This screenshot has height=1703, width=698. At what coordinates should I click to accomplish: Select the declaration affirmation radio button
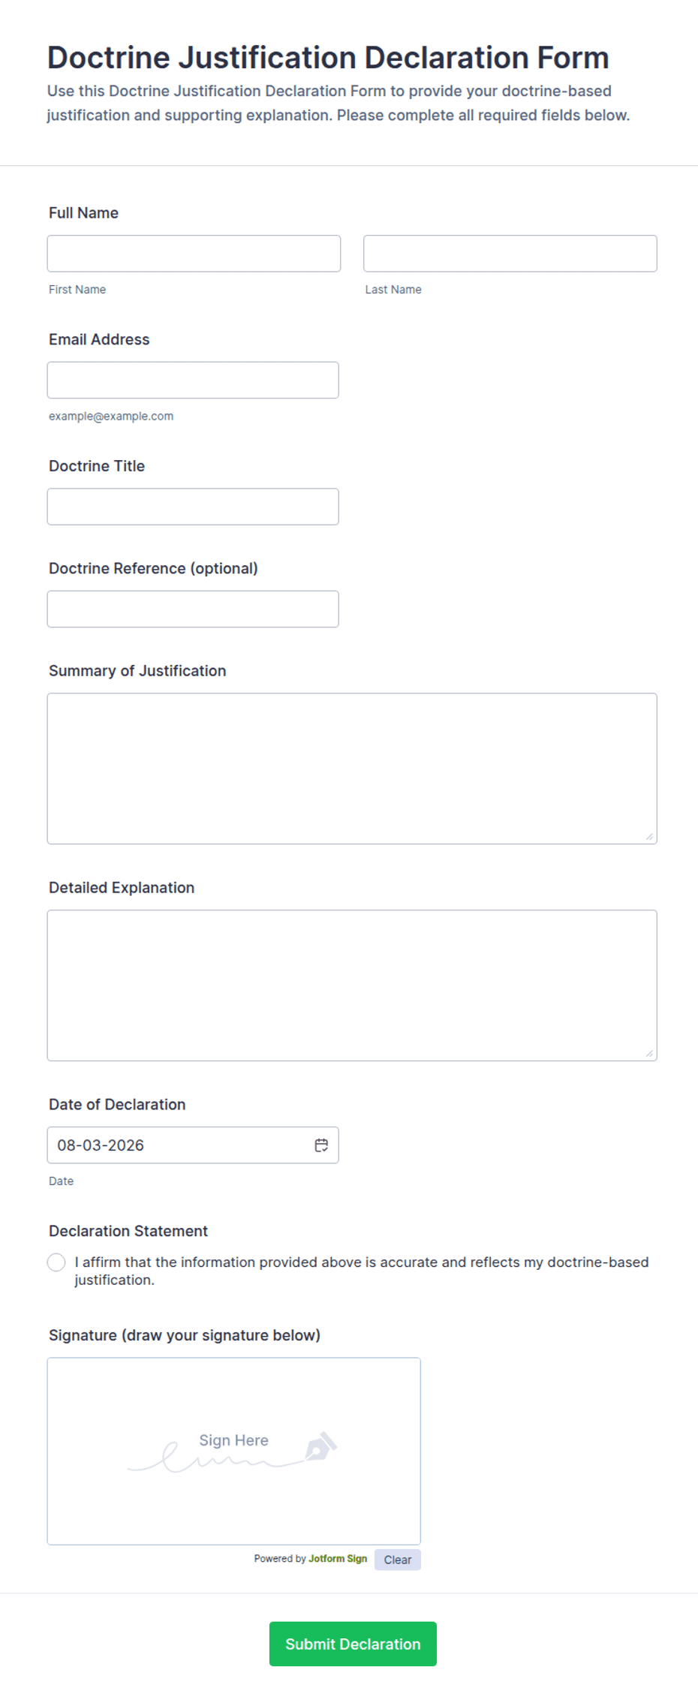click(x=56, y=1262)
